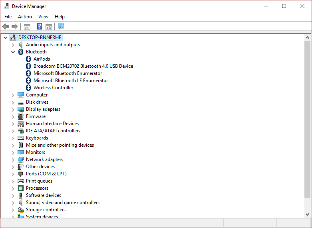The height and width of the screenshot is (228, 312).
Task: Open the Action menu
Action: (x=25, y=17)
